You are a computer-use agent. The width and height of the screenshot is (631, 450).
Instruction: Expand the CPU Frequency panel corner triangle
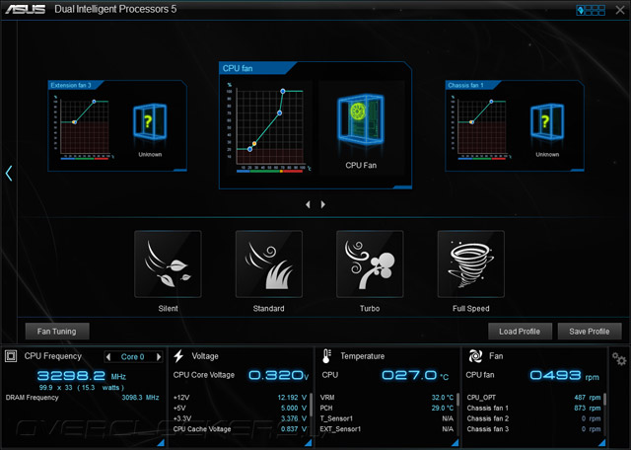click(x=160, y=442)
